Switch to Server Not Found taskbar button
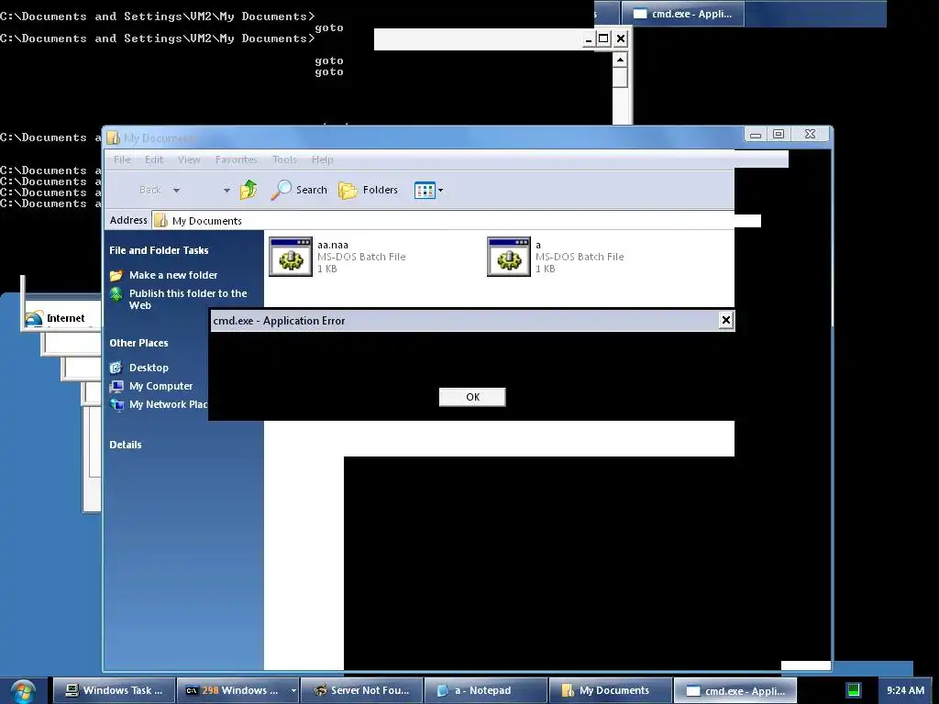The height and width of the screenshot is (704, 939). pos(361,690)
